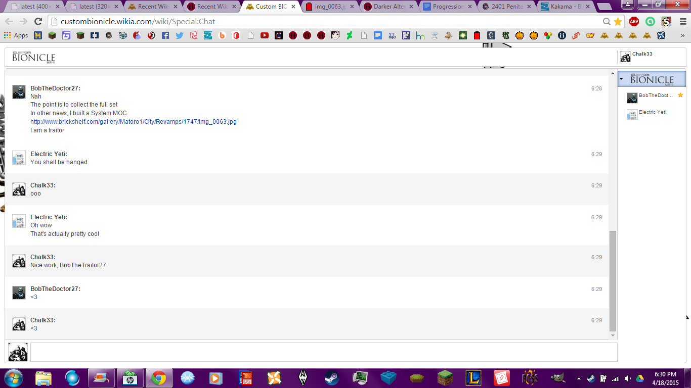This screenshot has height=388, width=691.
Task: Open the Office bookmark icon
Action: [236, 35]
